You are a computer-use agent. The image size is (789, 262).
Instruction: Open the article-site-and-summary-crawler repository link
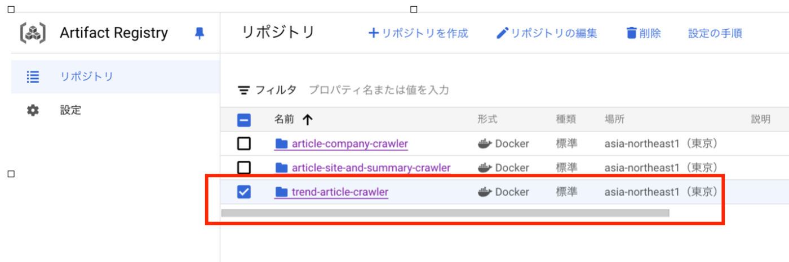coord(371,168)
